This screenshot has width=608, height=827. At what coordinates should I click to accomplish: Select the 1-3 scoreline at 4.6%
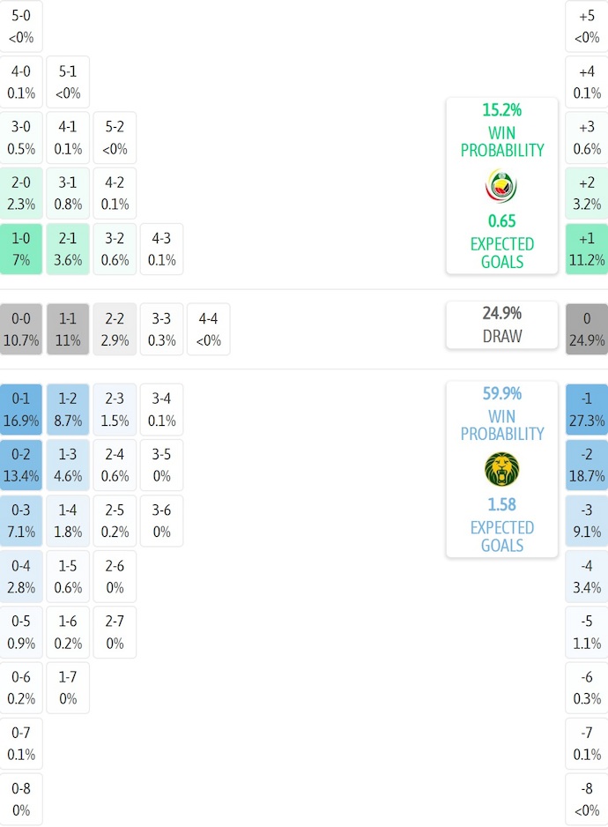(x=68, y=466)
